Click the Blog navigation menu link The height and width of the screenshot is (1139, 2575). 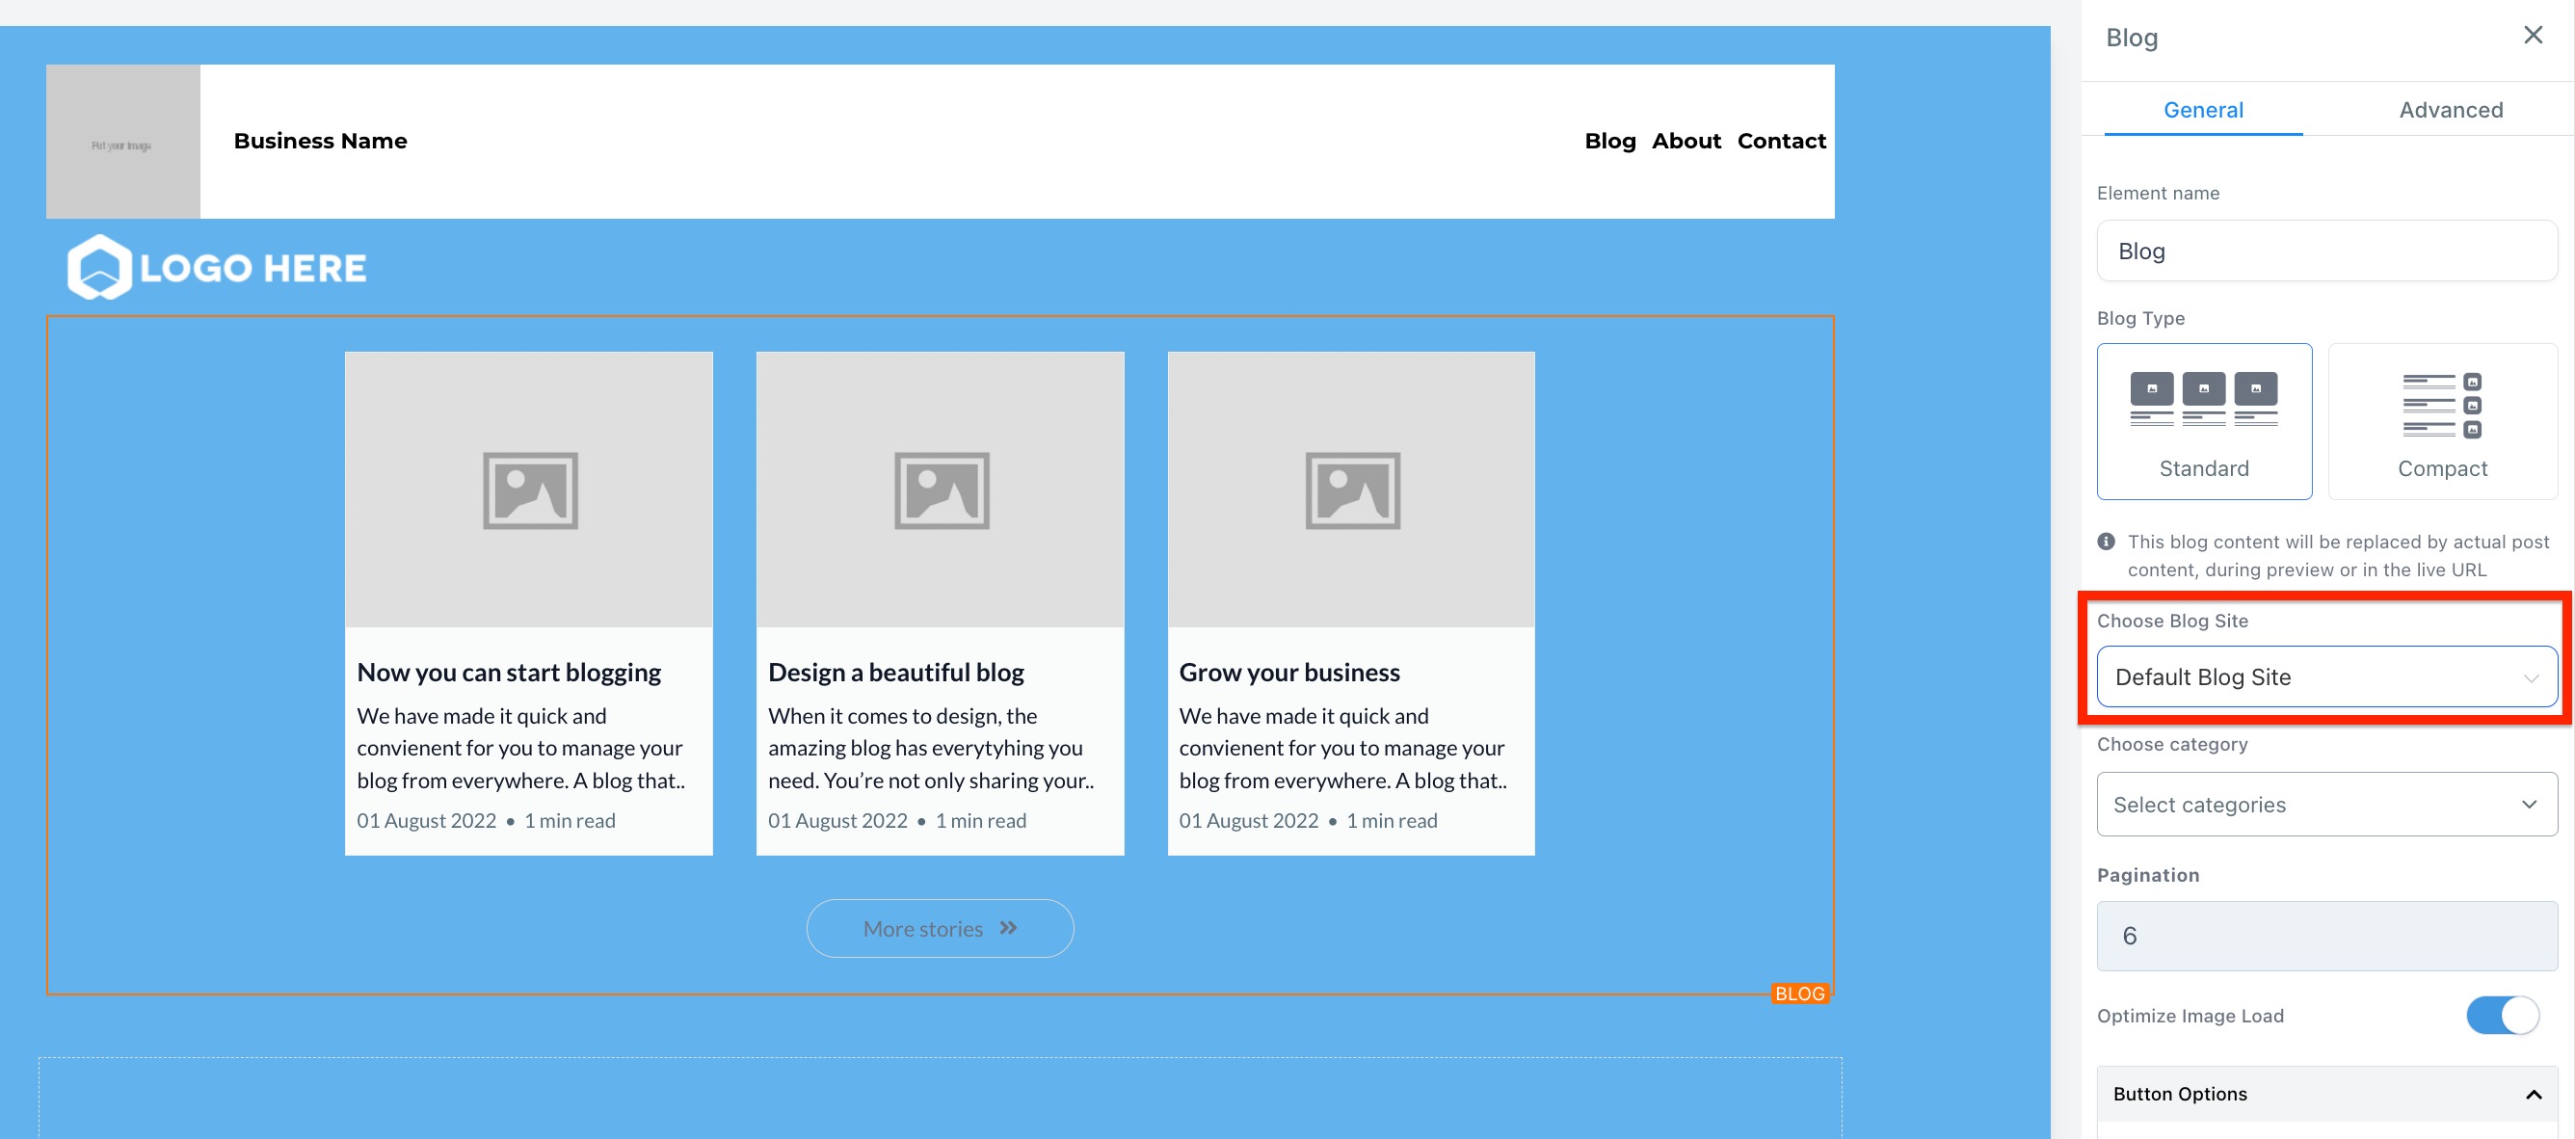(1609, 141)
